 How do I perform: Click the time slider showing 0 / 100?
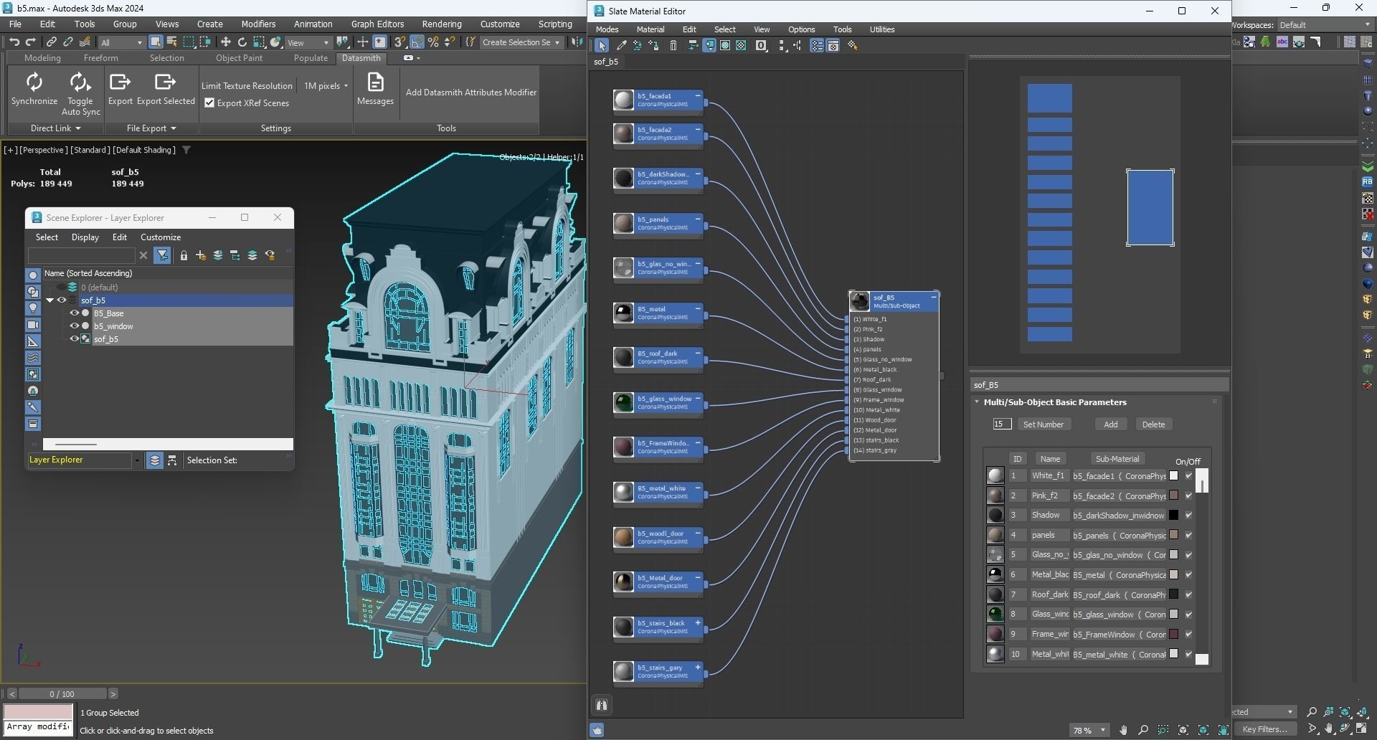[x=62, y=694]
